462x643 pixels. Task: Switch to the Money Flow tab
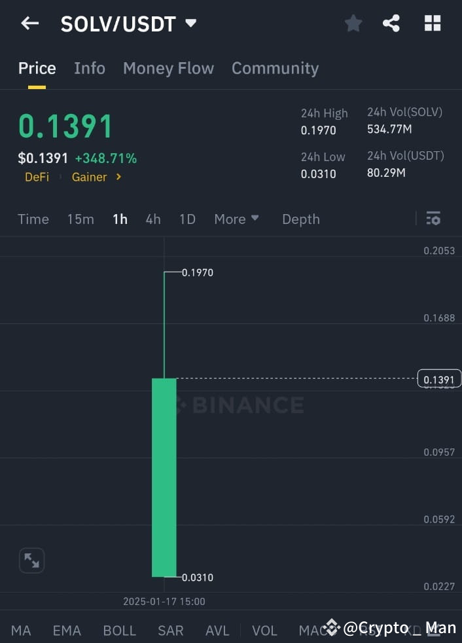pyautogui.click(x=168, y=68)
